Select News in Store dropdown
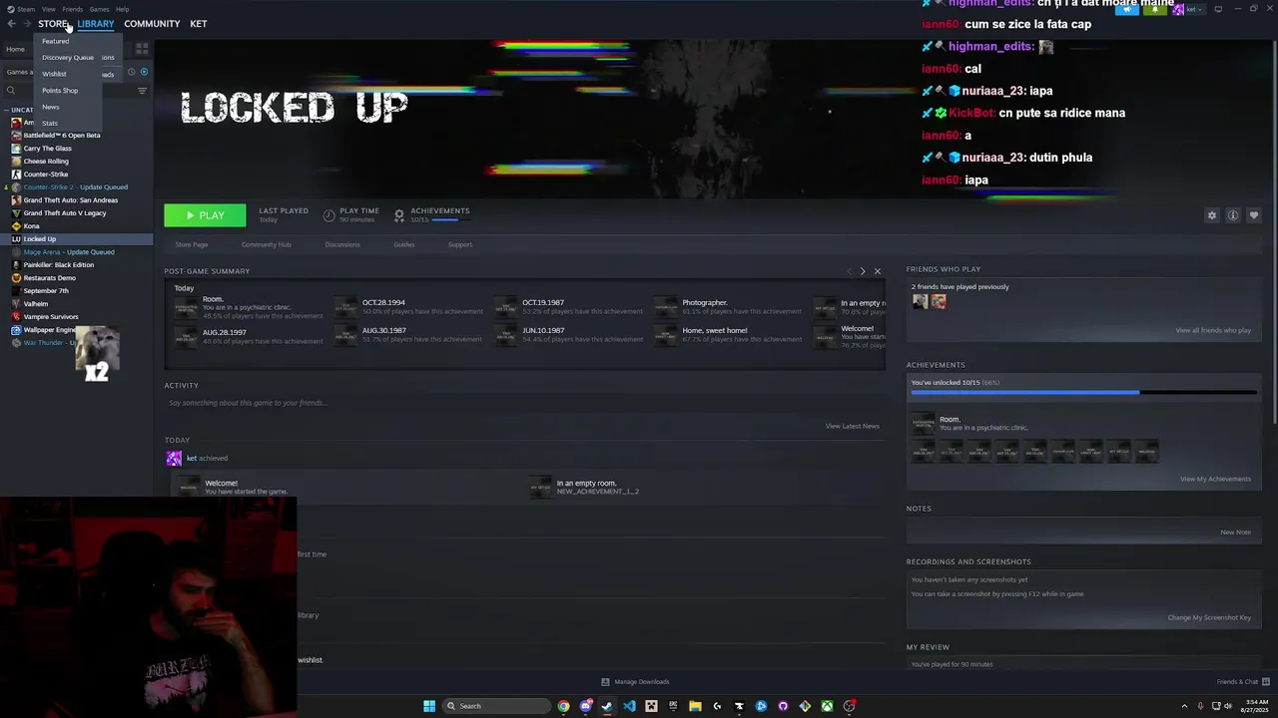The image size is (1278, 718). click(x=50, y=107)
